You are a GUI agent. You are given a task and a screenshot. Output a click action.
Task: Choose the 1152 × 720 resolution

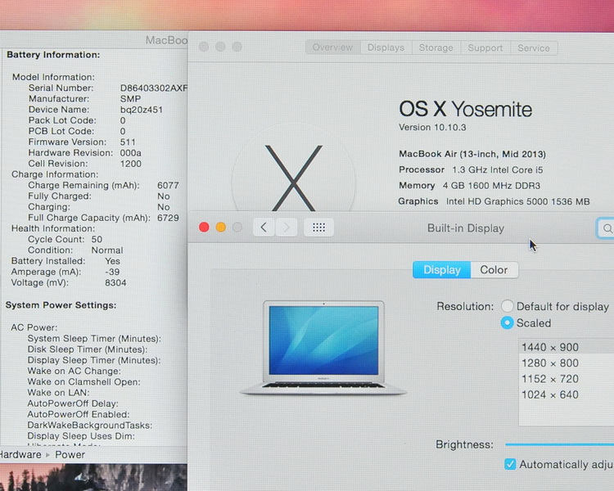click(567, 379)
